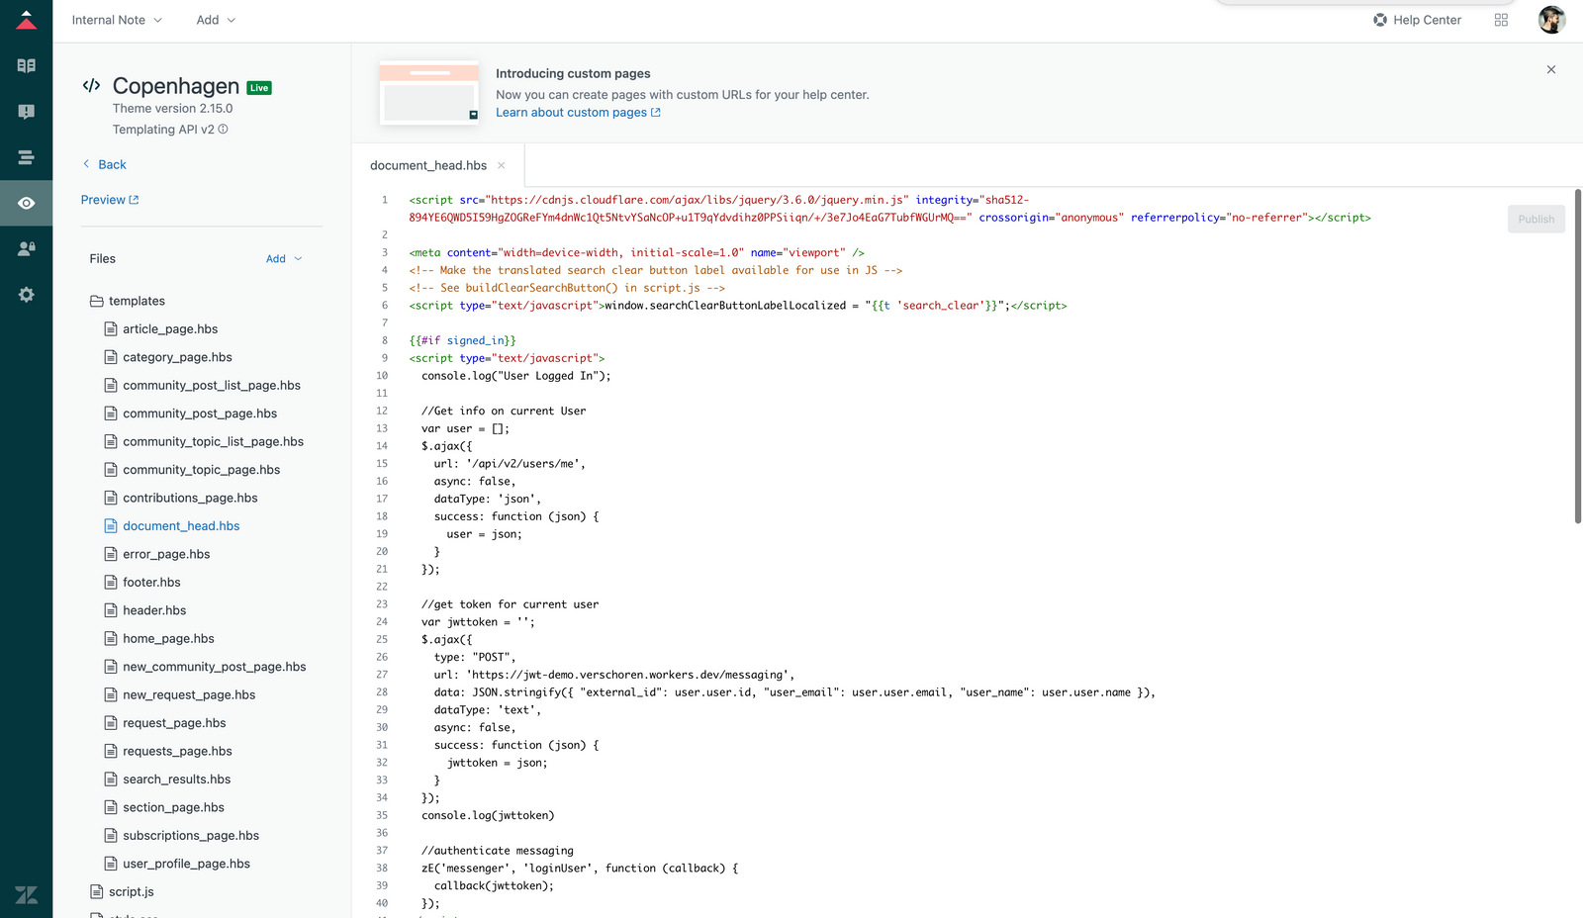Click the Copenhagen theme title
The height and width of the screenshot is (918, 1583).
pyautogui.click(x=176, y=86)
